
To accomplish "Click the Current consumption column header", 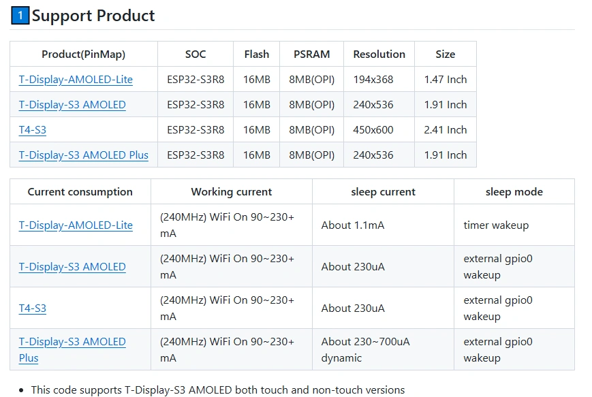I will point(80,192).
